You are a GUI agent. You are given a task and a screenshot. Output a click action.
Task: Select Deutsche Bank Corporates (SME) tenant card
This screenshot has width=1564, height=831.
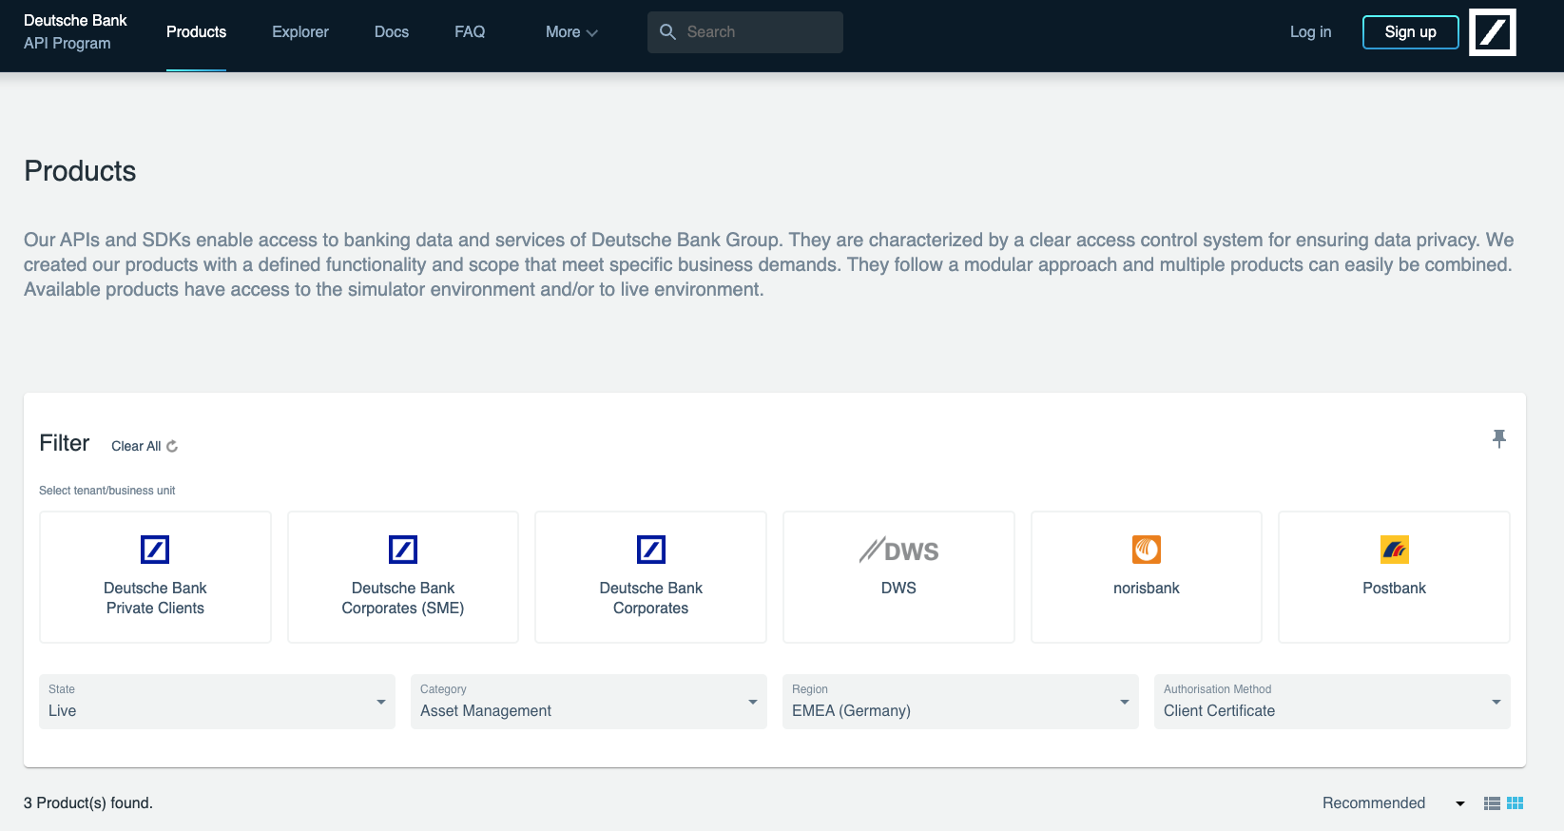click(x=403, y=577)
